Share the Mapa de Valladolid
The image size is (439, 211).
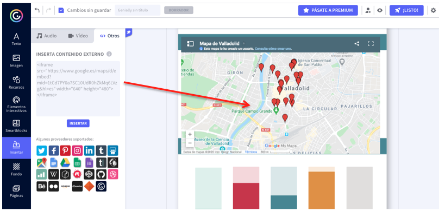tap(356, 43)
